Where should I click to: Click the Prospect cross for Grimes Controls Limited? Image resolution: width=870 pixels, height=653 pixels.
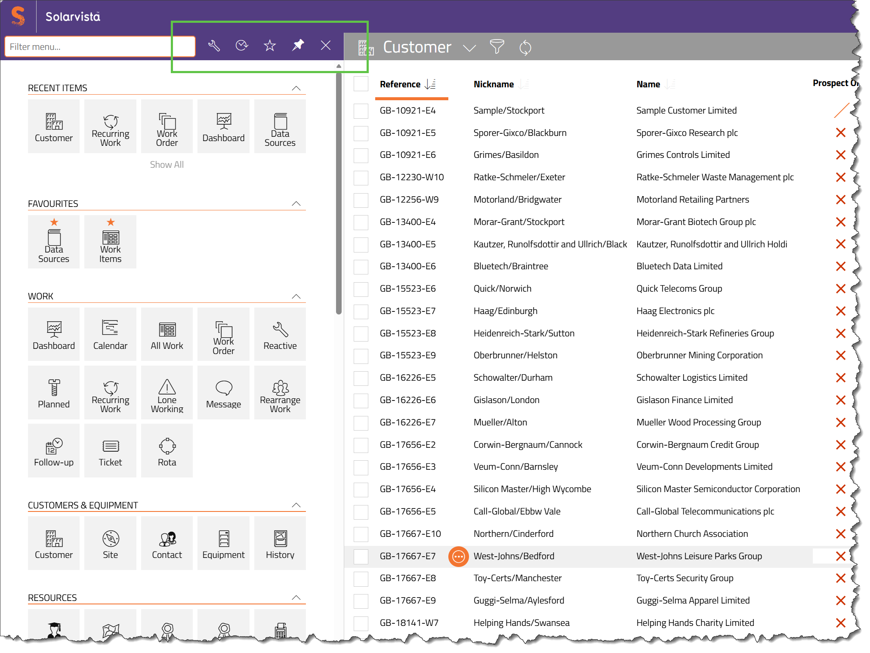[841, 155]
